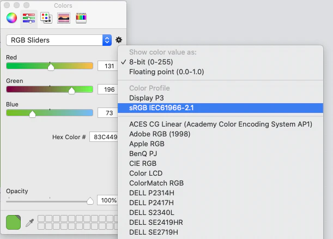This screenshot has height=239, width=333.
Task: Pick a color with the eyedropper tool
Action: coord(30,223)
